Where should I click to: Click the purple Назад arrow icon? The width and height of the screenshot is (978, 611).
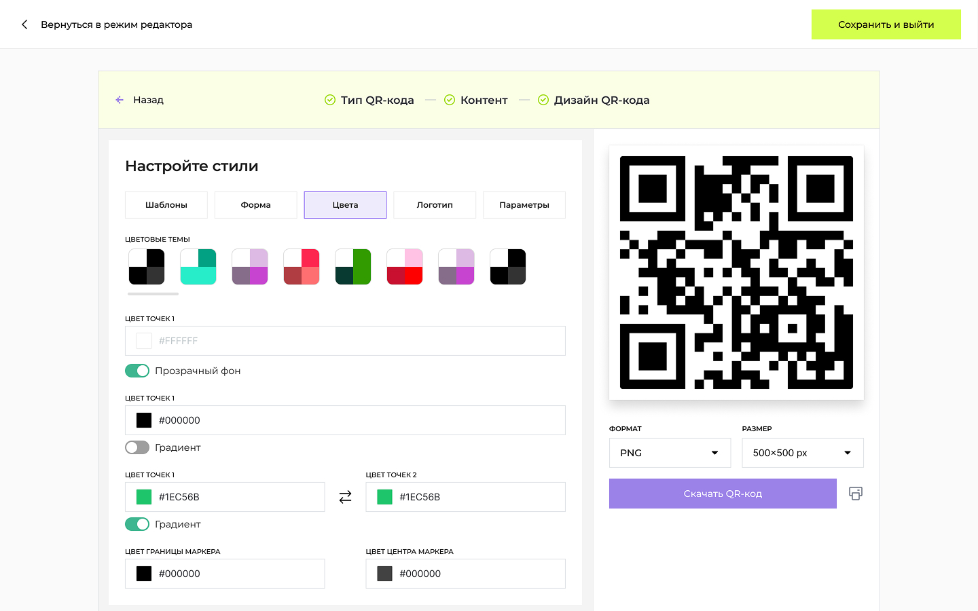[x=120, y=100]
